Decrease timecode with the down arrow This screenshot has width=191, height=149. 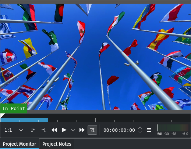tap(140, 132)
